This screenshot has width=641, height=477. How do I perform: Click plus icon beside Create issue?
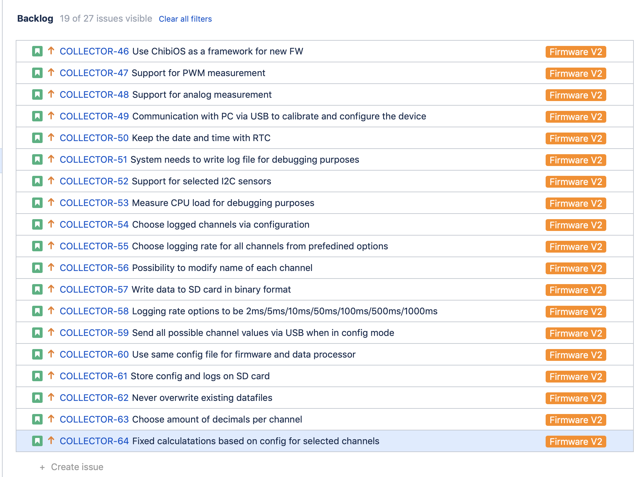[x=42, y=467]
